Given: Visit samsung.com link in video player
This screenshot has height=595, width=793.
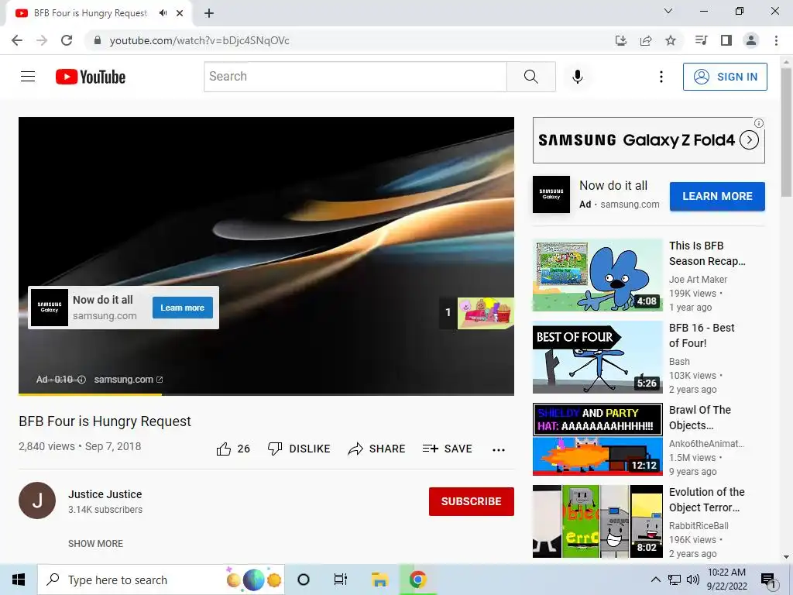Looking at the screenshot, I should coord(129,380).
